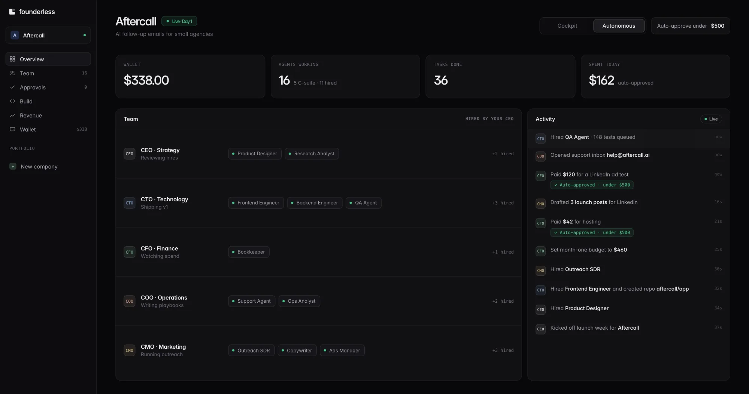Image resolution: width=749 pixels, height=394 pixels.
Task: Click the Revenue chart-line icon
Action: pos(12,115)
